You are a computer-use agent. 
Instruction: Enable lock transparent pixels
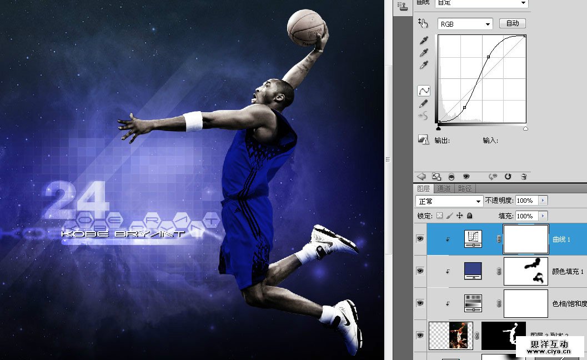tap(439, 216)
